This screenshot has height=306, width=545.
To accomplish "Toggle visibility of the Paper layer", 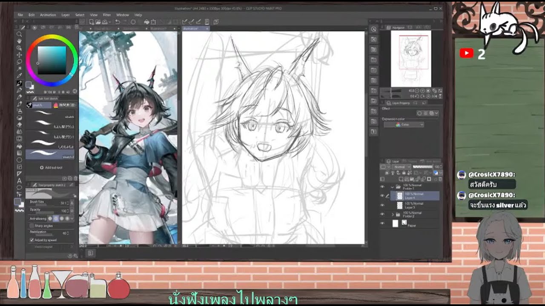I will (382, 224).
